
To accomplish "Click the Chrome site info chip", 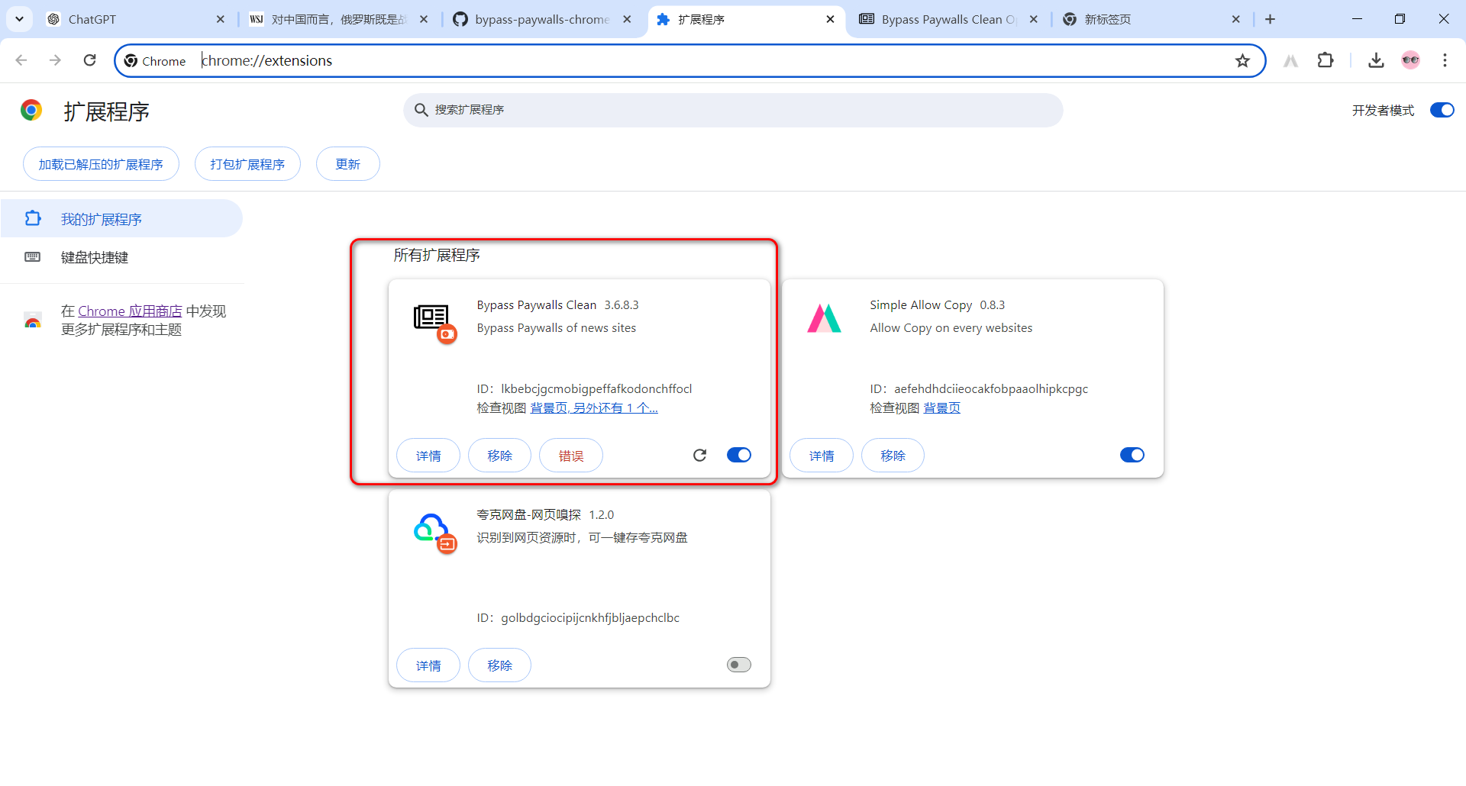I will (x=156, y=61).
